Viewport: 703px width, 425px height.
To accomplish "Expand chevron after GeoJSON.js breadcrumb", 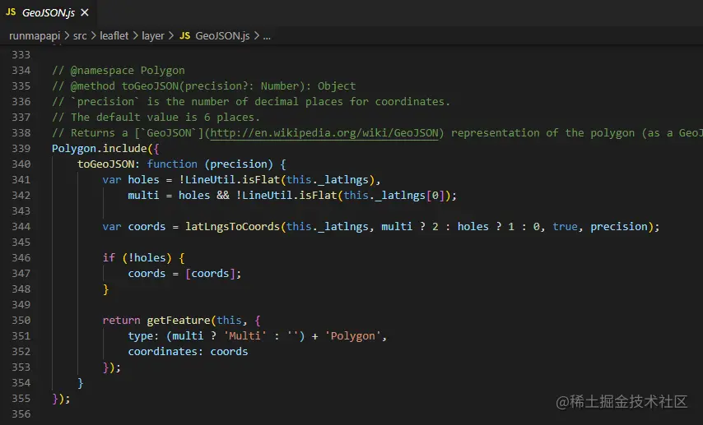I will (x=256, y=36).
